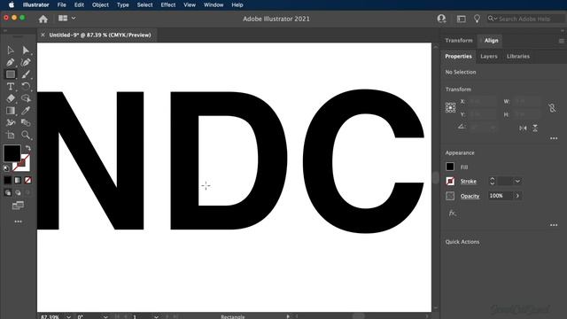Choose Draw Normal mode
The width and height of the screenshot is (567, 319).
click(x=8, y=193)
